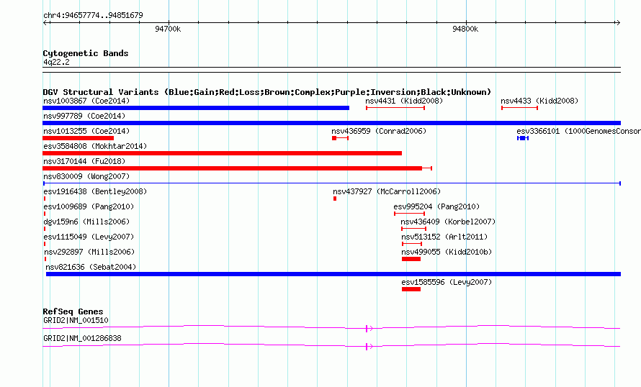Viewport: 641px width, 387px height.
Task: Select nsv436959 (Conrad2006) label
Action: [x=379, y=131]
